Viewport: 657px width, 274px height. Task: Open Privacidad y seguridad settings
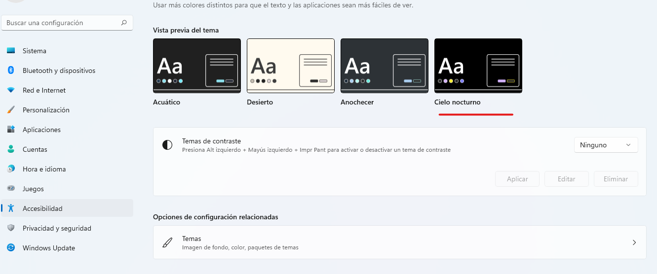(x=67, y=228)
